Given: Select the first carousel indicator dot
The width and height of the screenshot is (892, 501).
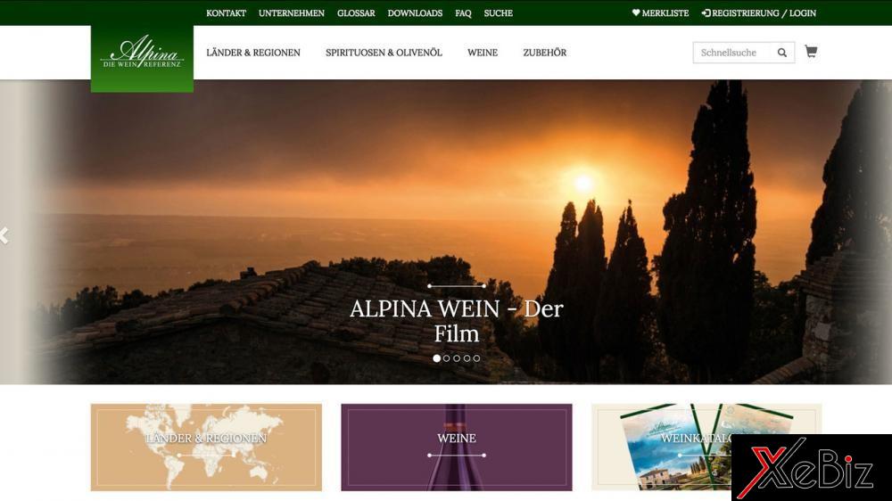Looking at the screenshot, I should pos(436,358).
